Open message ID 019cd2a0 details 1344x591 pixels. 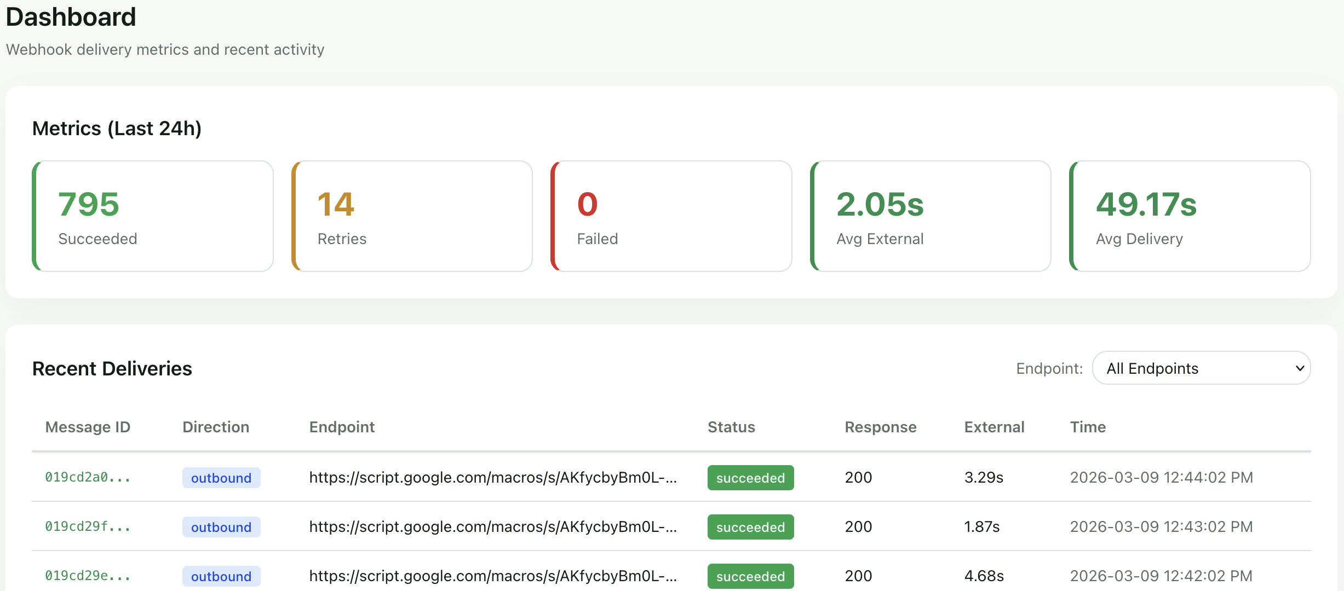tap(88, 477)
